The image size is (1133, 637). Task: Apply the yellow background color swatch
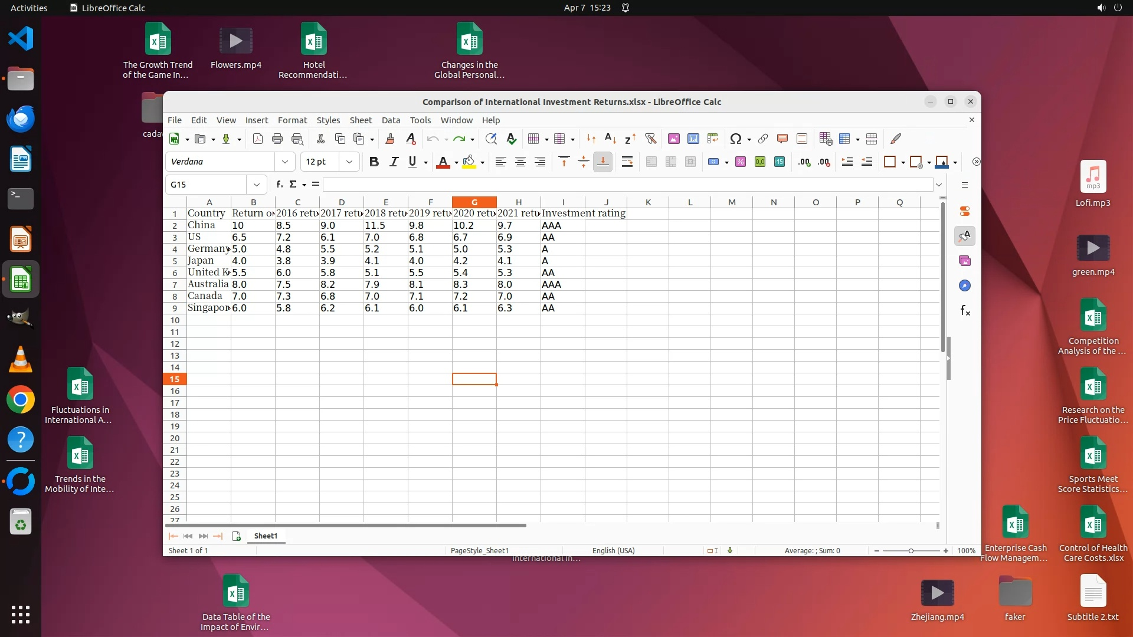pos(469,162)
